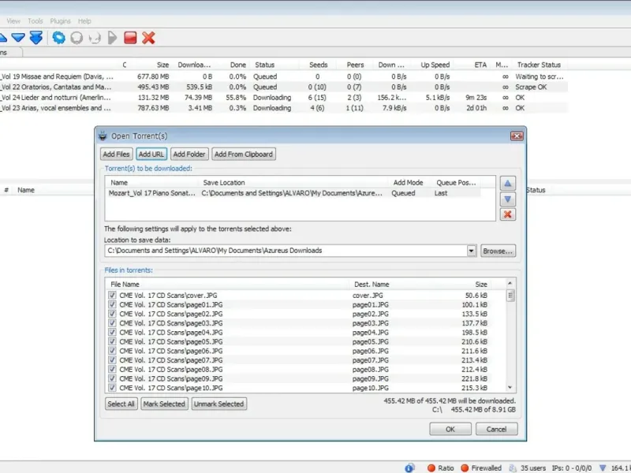Select Vol 22 Oratorios, Cantatas torrent row
The height and width of the screenshot is (473, 631).
pos(284,87)
